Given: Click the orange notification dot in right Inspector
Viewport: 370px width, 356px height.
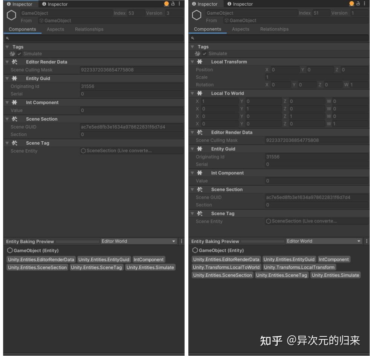Looking at the screenshot, I should pyautogui.click(x=351, y=4).
